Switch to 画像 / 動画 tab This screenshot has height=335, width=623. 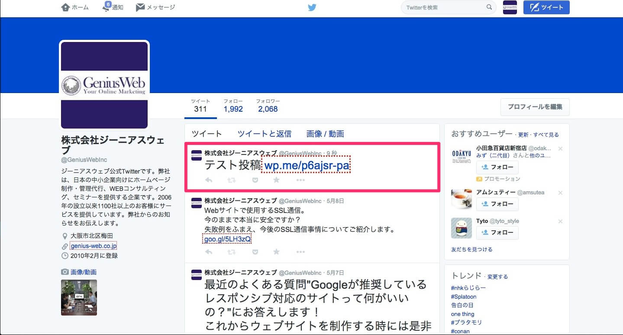[x=325, y=134]
